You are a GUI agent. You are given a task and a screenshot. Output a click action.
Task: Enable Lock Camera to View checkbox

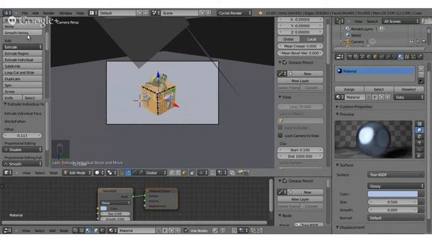(280, 136)
